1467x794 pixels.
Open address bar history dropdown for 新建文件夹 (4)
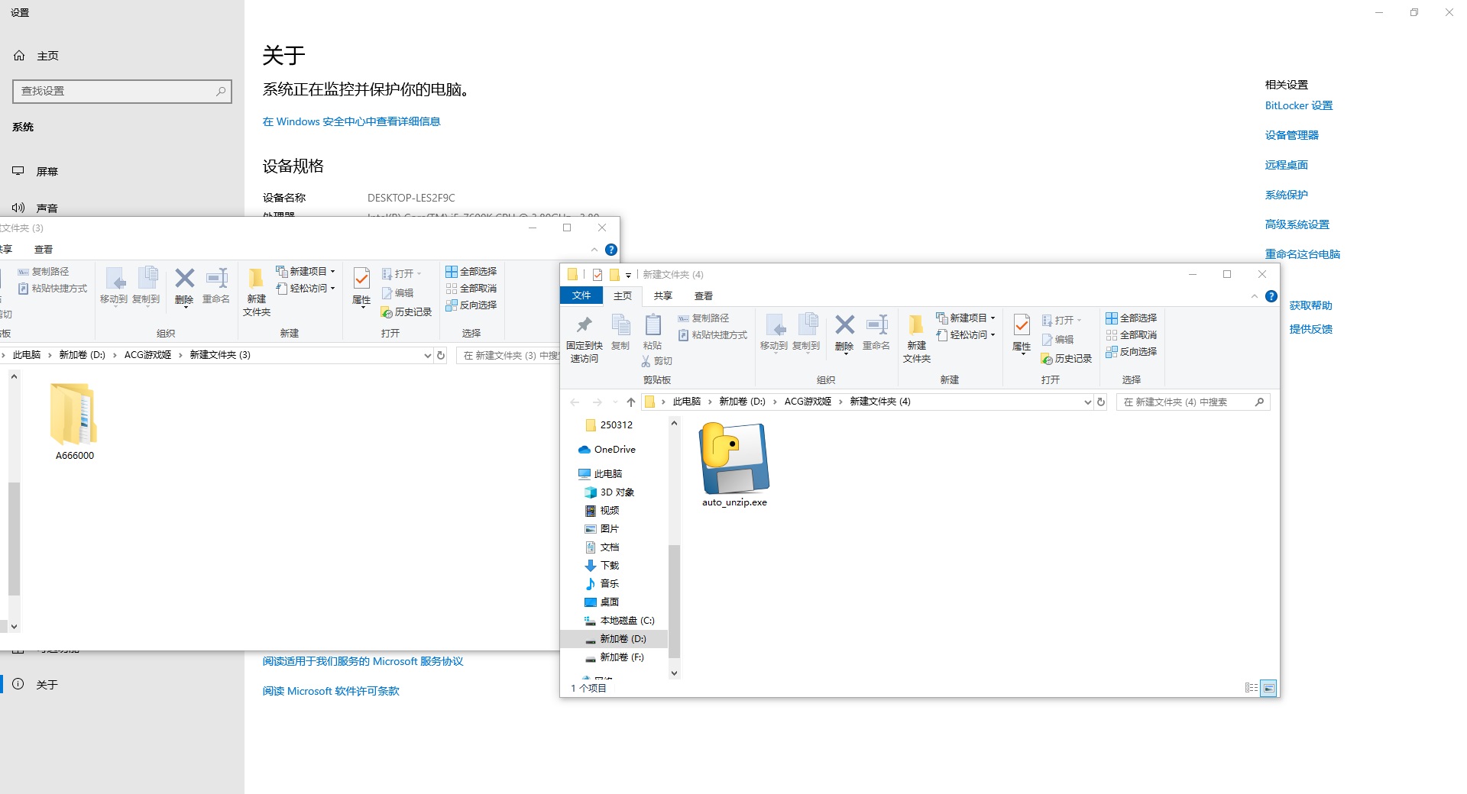[1087, 402]
